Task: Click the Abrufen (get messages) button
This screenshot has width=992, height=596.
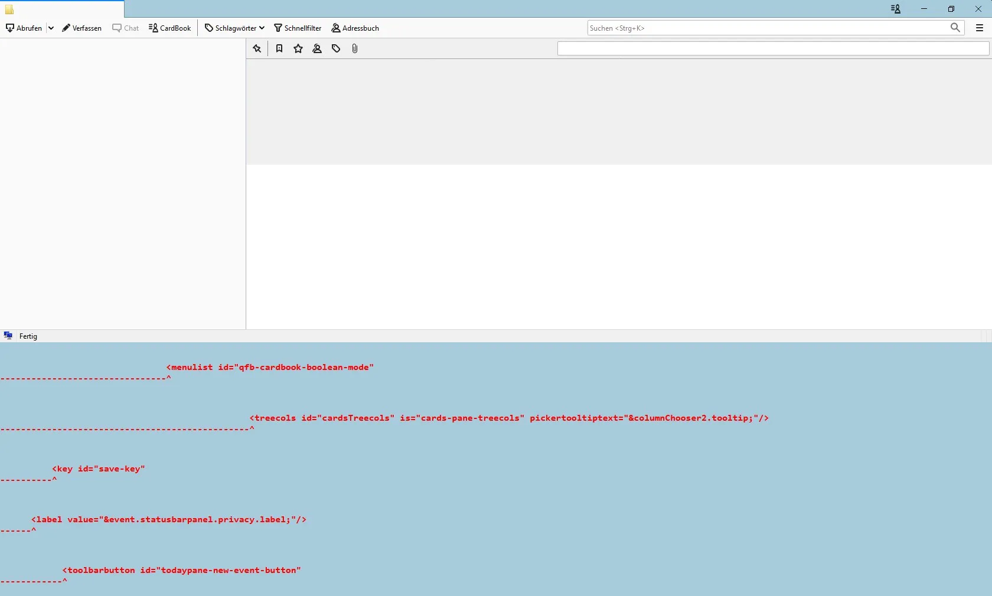Action: tap(24, 28)
